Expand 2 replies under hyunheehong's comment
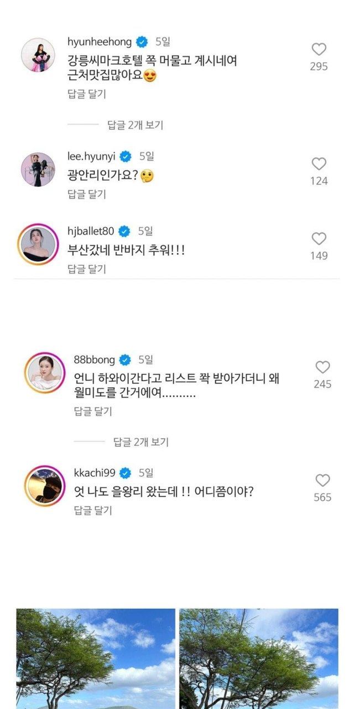 (x=135, y=125)
